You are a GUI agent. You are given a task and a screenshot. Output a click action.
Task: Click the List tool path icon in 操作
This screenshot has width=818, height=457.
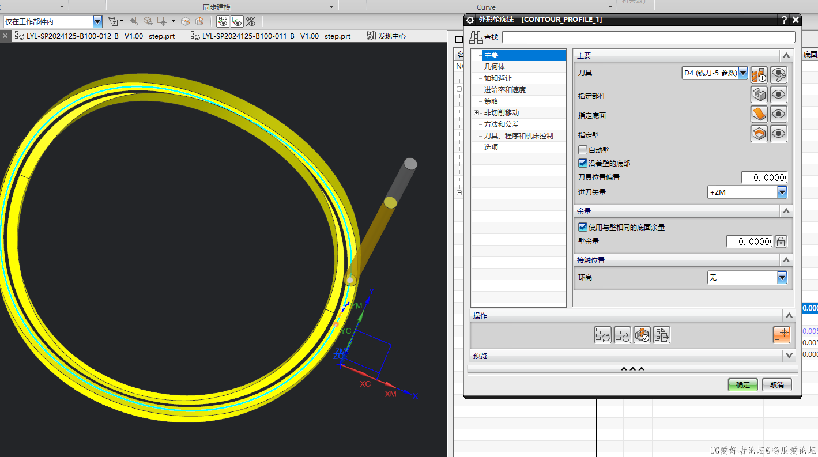coord(662,335)
